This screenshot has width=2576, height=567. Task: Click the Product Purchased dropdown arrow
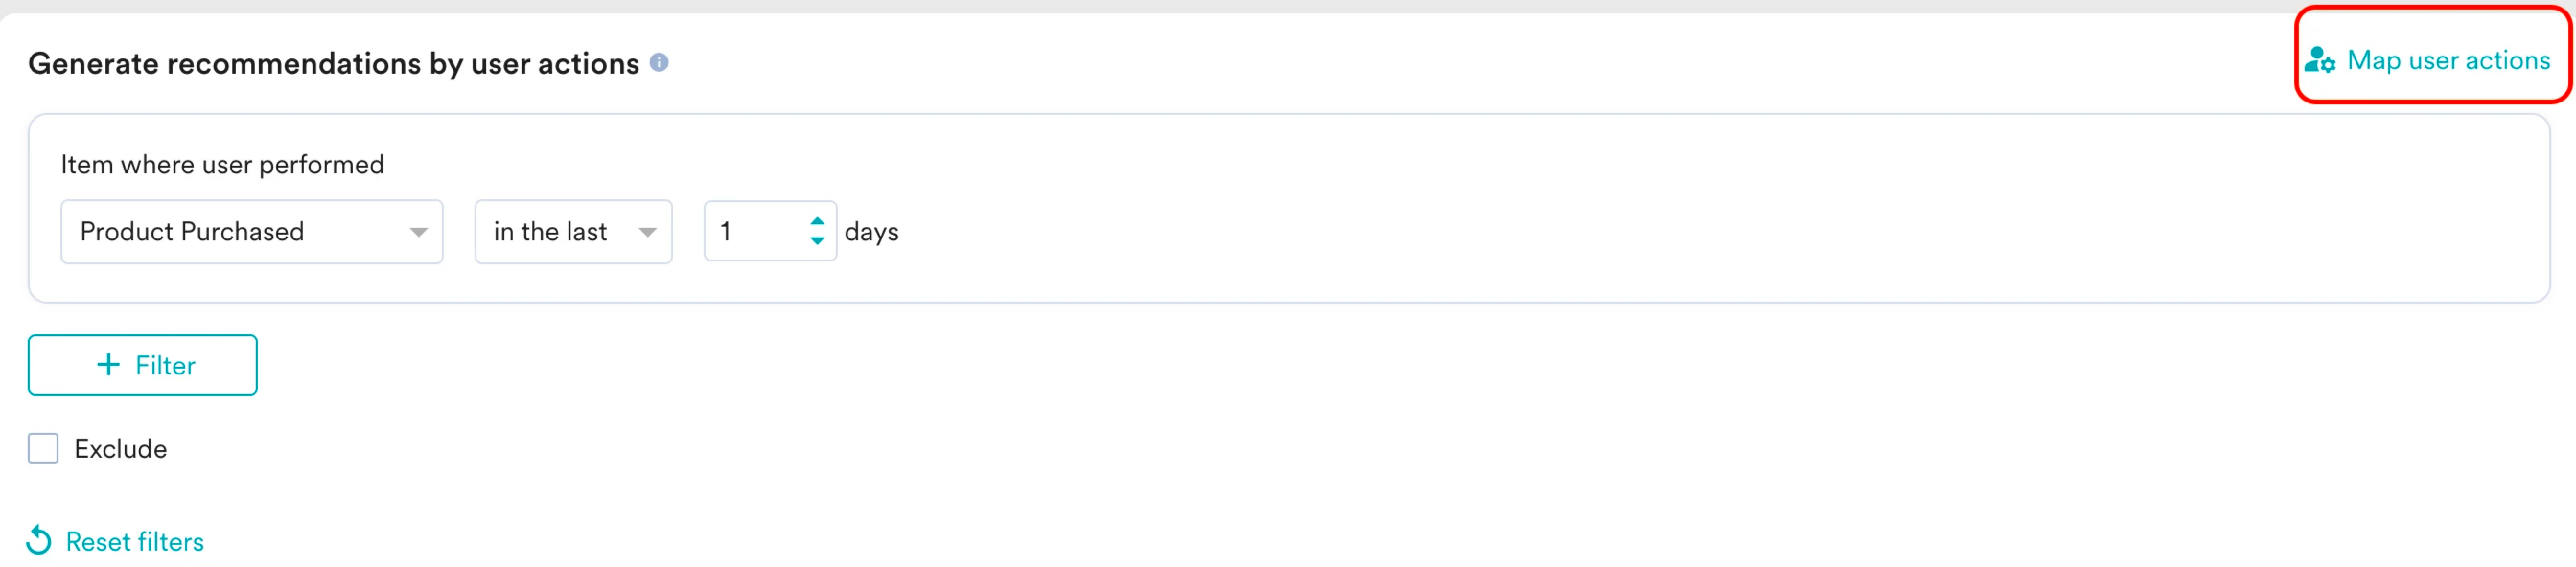(x=419, y=232)
